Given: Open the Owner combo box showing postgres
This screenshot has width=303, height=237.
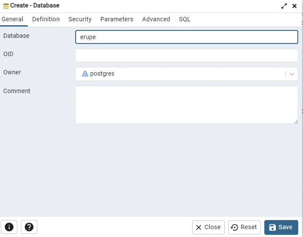Looking at the screenshot, I should (186, 74).
